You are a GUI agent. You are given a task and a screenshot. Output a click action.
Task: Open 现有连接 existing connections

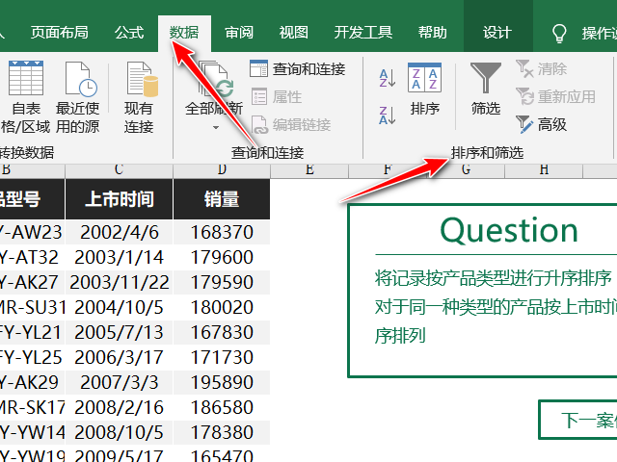(139, 97)
